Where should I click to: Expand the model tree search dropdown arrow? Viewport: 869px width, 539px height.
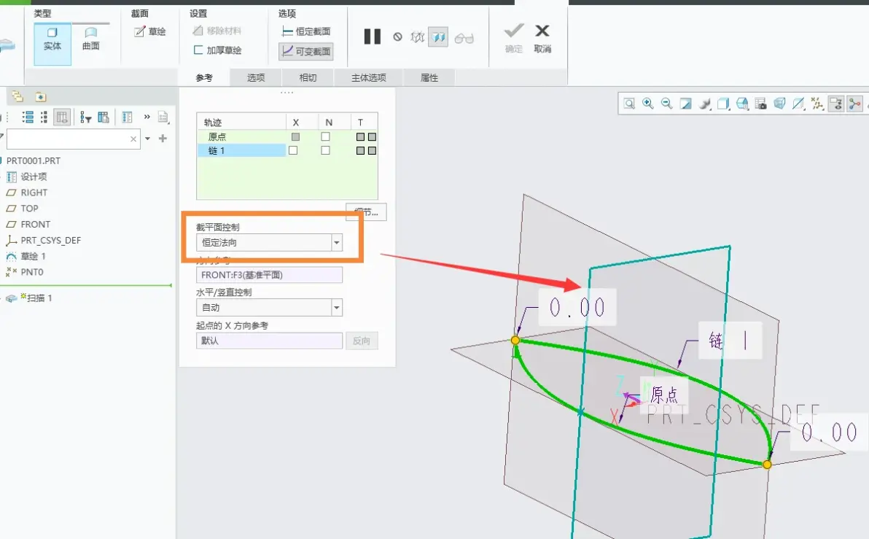[x=147, y=139]
